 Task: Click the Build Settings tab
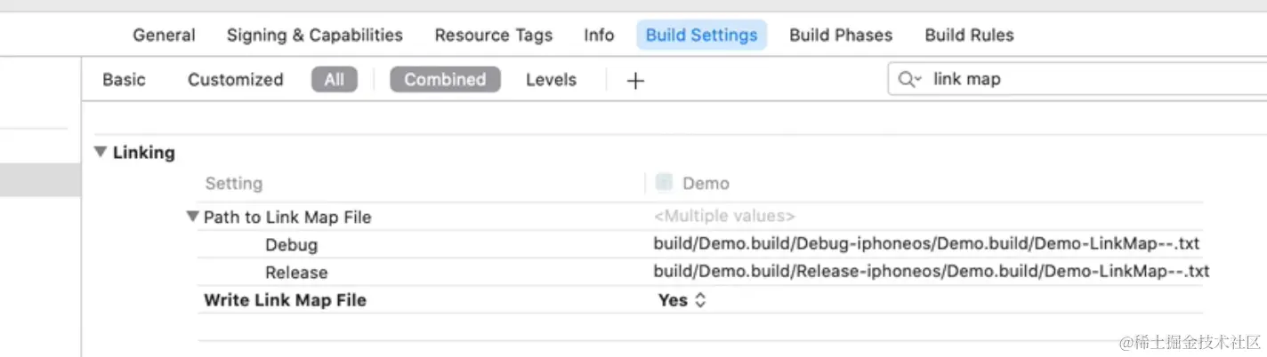(701, 36)
